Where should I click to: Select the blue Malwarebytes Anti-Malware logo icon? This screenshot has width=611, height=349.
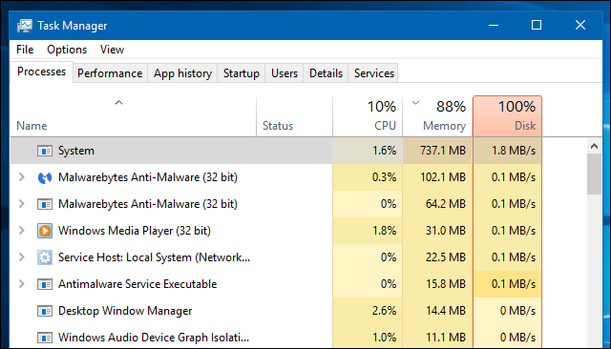pyautogui.click(x=45, y=177)
